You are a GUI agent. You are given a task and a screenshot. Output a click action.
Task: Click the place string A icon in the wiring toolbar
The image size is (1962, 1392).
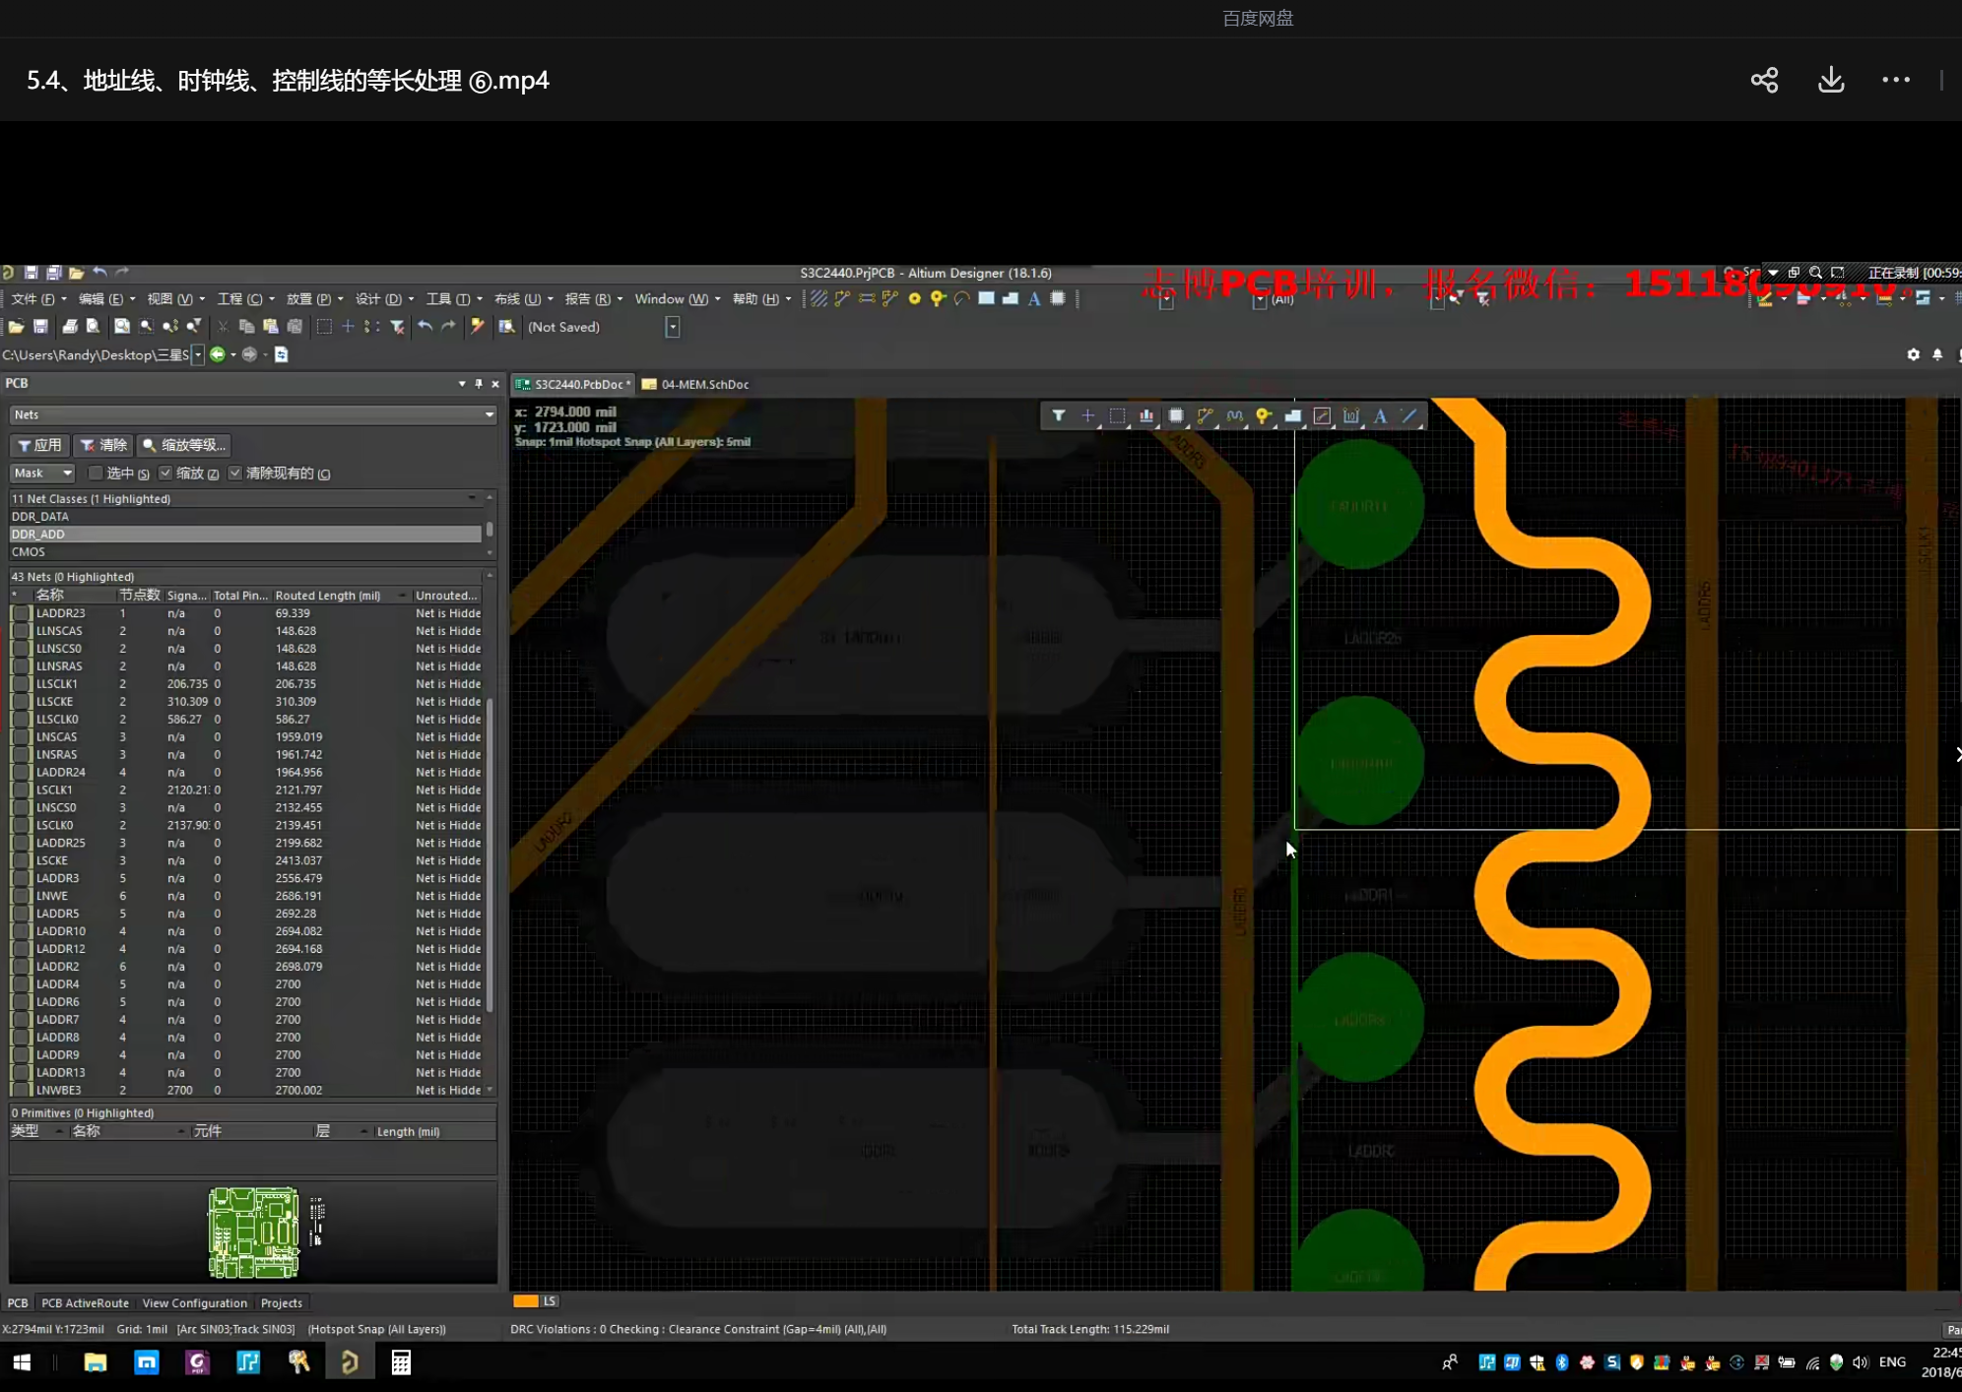[1034, 299]
